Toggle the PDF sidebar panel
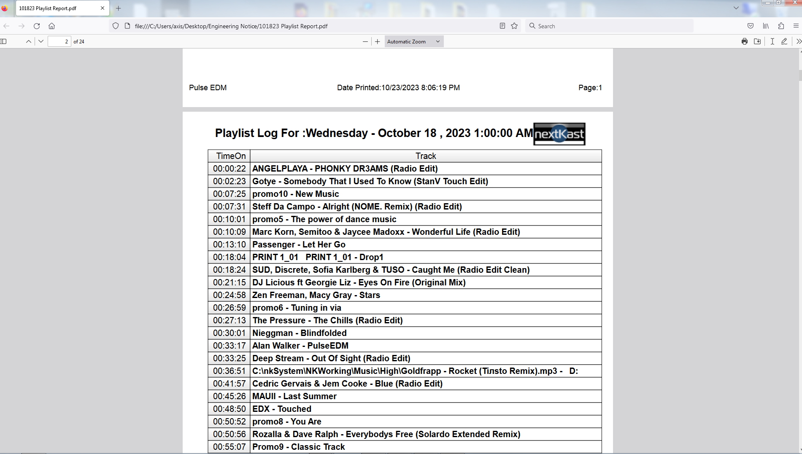 click(4, 41)
